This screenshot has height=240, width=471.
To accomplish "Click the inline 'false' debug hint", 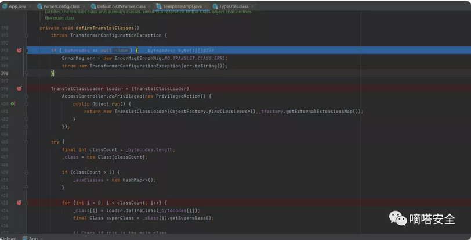I will (121, 51).
